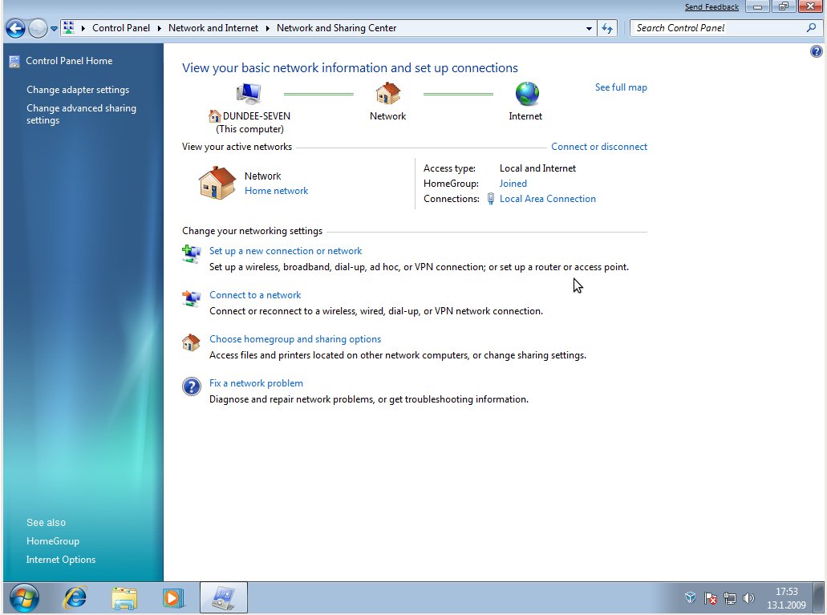Image resolution: width=827 pixels, height=615 pixels.
Task: Refresh the Control Panel page
Action: tap(607, 29)
